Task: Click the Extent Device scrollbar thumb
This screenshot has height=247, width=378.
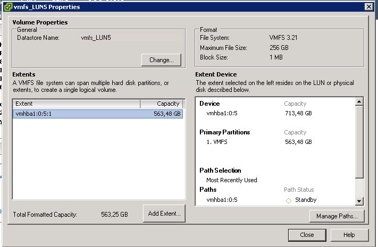Action: click(x=359, y=142)
